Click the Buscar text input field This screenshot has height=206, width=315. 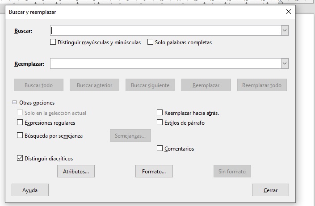tap(165, 30)
